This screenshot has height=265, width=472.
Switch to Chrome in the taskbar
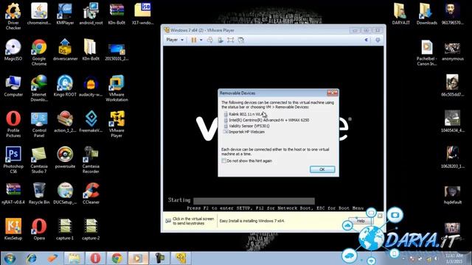click(x=117, y=258)
